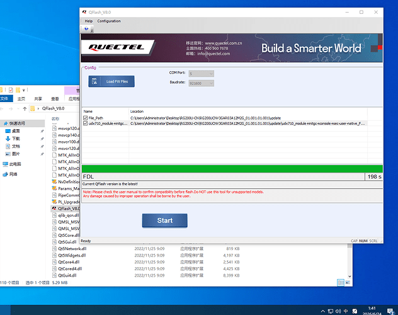
Task: Open the Baudrate dropdown showing 921600
Action: pyautogui.click(x=201, y=83)
